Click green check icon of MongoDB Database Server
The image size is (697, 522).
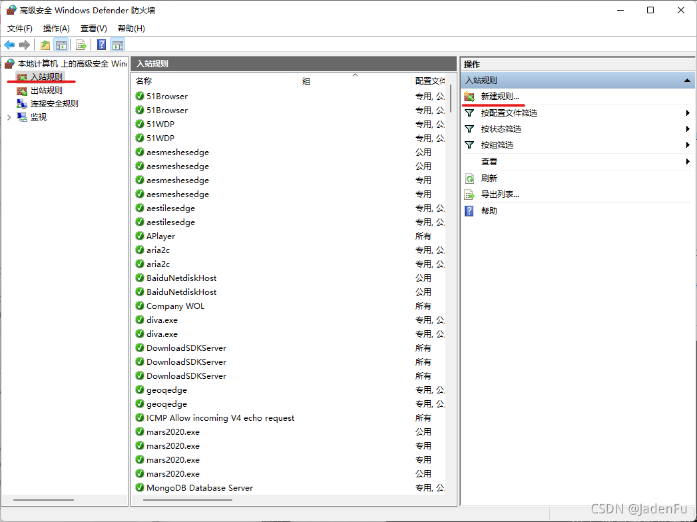(x=140, y=487)
